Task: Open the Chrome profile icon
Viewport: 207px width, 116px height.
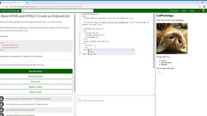Action: pyautogui.click(x=204, y=6)
